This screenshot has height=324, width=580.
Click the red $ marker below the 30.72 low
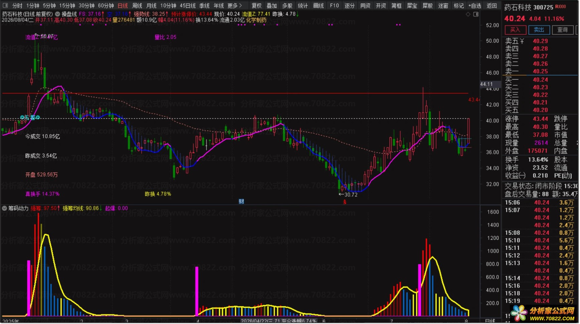coord(345,202)
